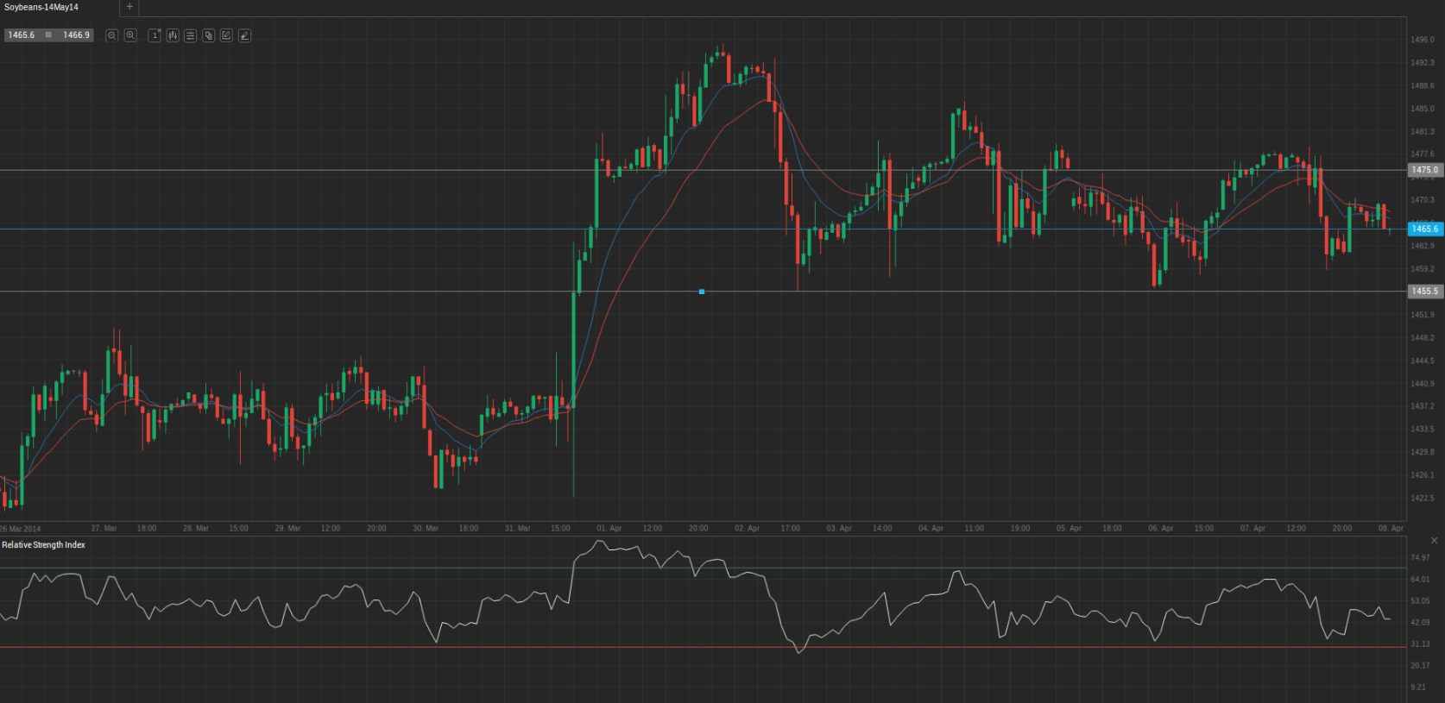Open the candlestick chart type selector
The image size is (1445, 703).
click(173, 35)
